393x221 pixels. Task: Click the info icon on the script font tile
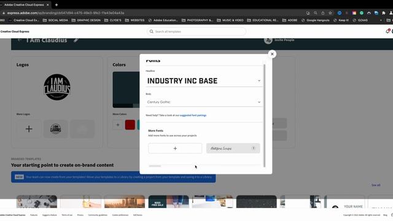[x=254, y=148]
